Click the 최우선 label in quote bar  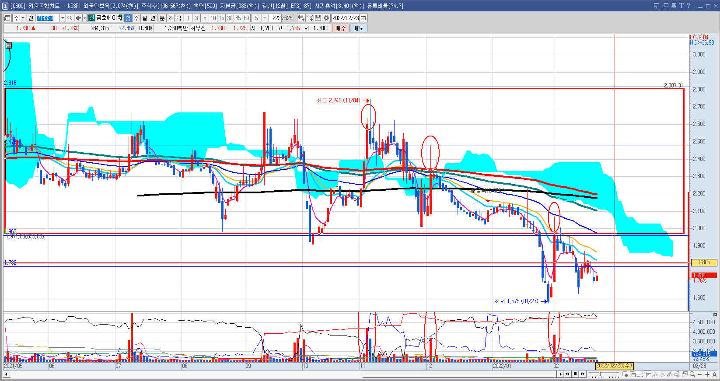coord(198,28)
